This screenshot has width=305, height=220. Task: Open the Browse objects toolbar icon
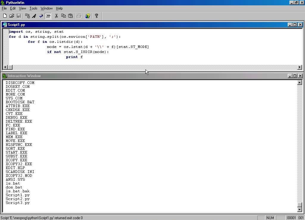click(x=27, y=16)
